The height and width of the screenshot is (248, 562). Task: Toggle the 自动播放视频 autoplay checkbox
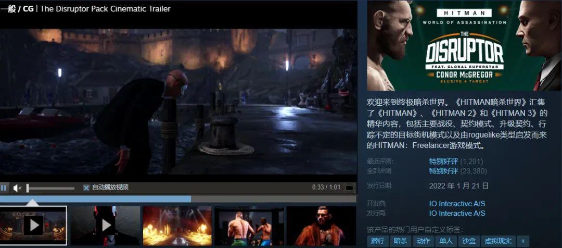86,188
